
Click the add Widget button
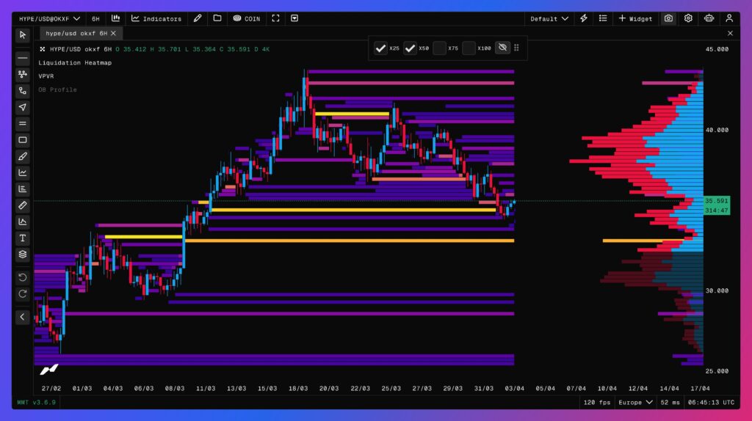(635, 18)
